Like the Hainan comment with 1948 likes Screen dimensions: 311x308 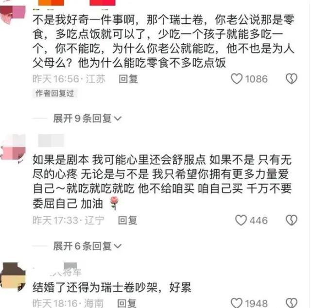tap(237, 303)
